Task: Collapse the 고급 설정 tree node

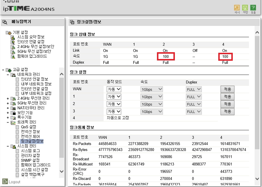Action: pyautogui.click(x=3, y=70)
